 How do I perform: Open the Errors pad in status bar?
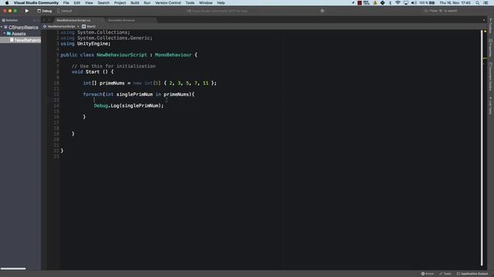tap(428, 274)
